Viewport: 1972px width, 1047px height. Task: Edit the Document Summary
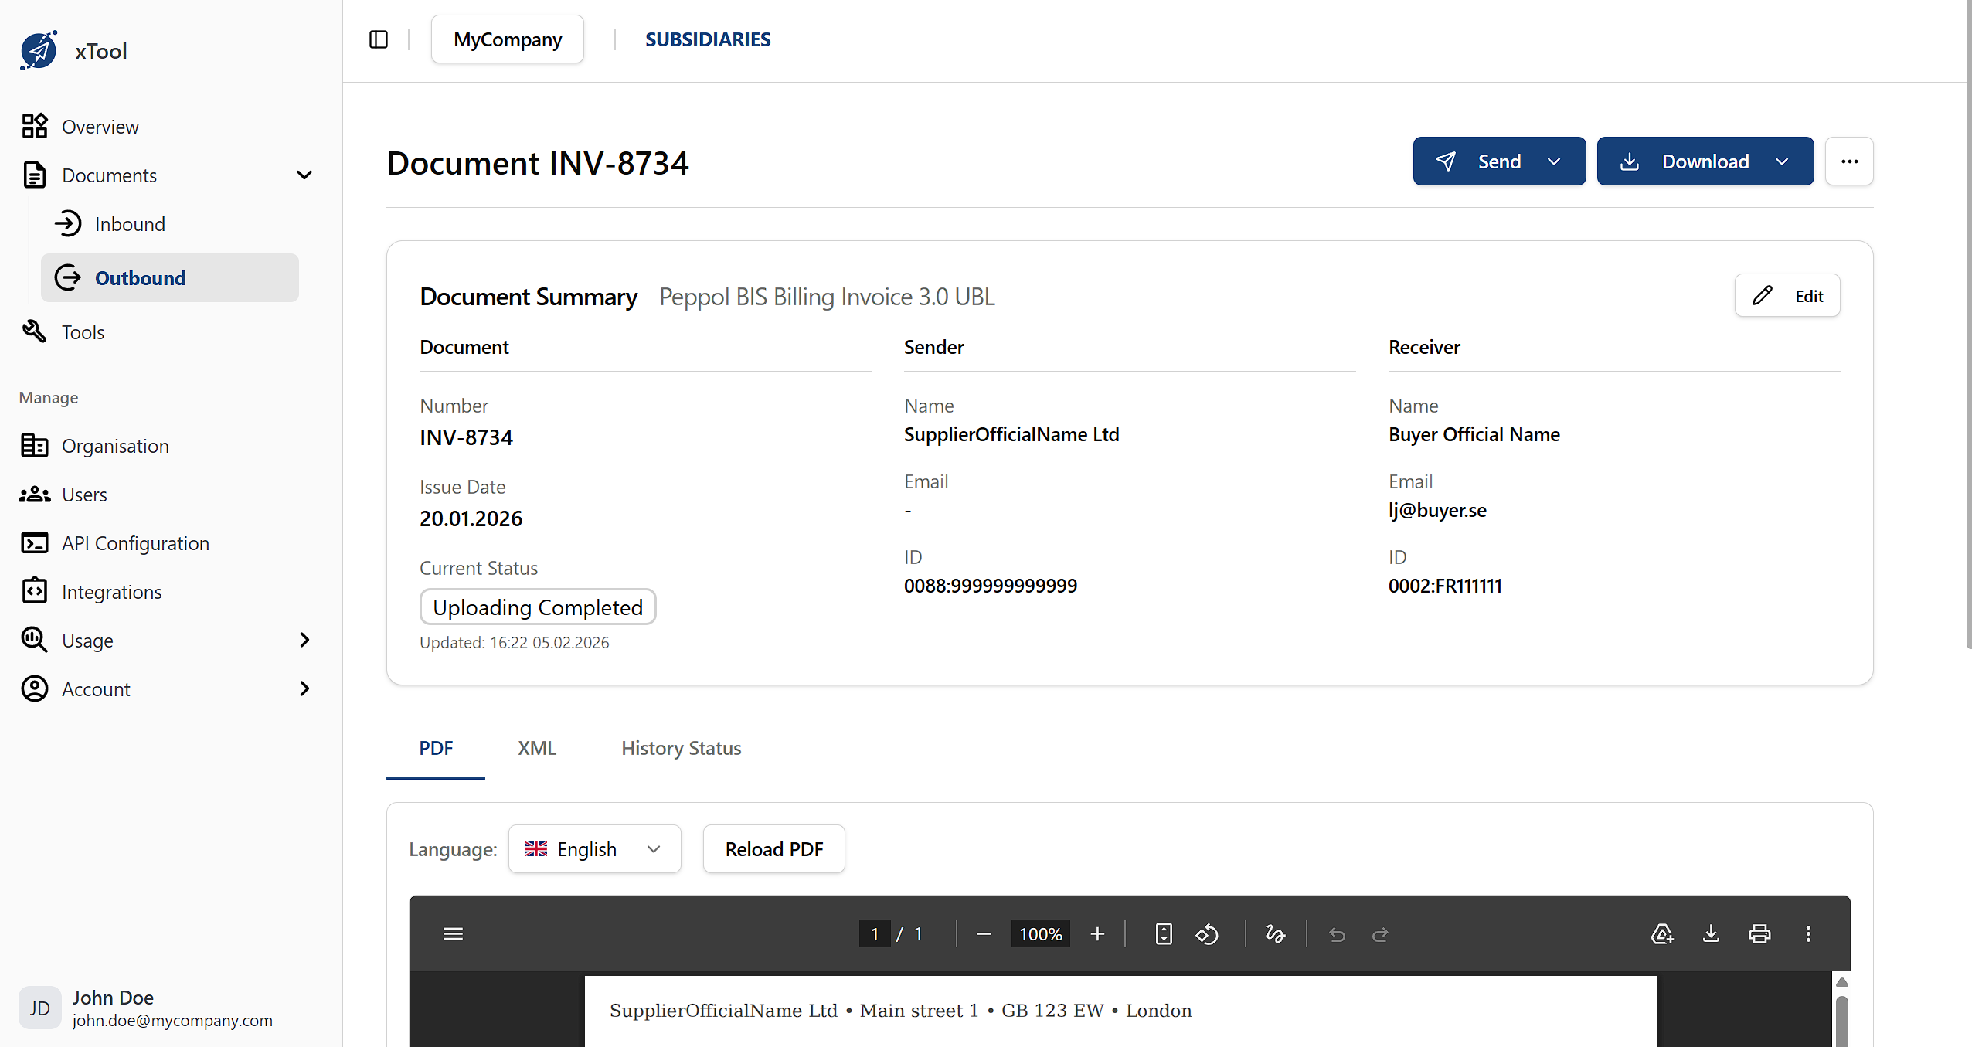1787,295
